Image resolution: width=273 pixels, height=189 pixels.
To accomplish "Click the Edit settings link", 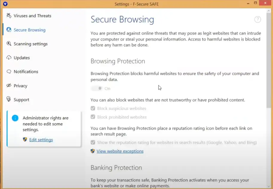I will (41, 140).
